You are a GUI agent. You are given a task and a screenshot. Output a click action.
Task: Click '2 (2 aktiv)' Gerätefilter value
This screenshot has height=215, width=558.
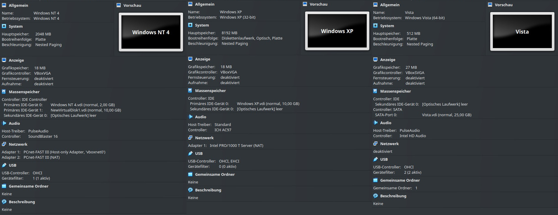point(413,172)
